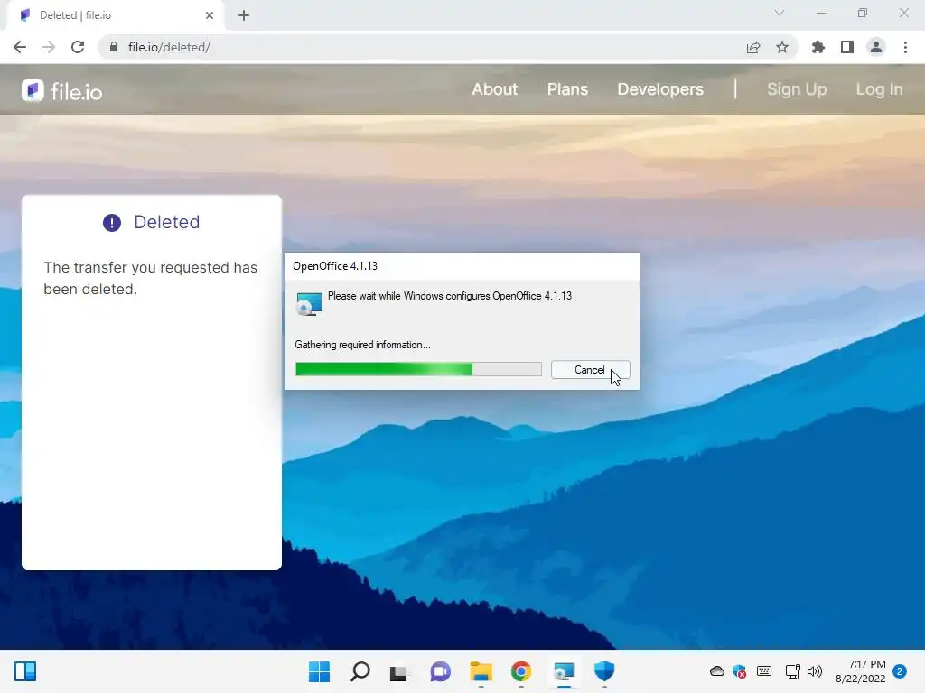Open Teams Chat from taskbar
This screenshot has width=925, height=693.
pyautogui.click(x=440, y=671)
